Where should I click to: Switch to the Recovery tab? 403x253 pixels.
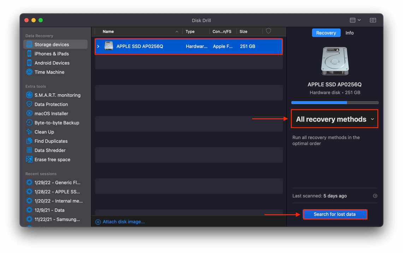coord(326,33)
